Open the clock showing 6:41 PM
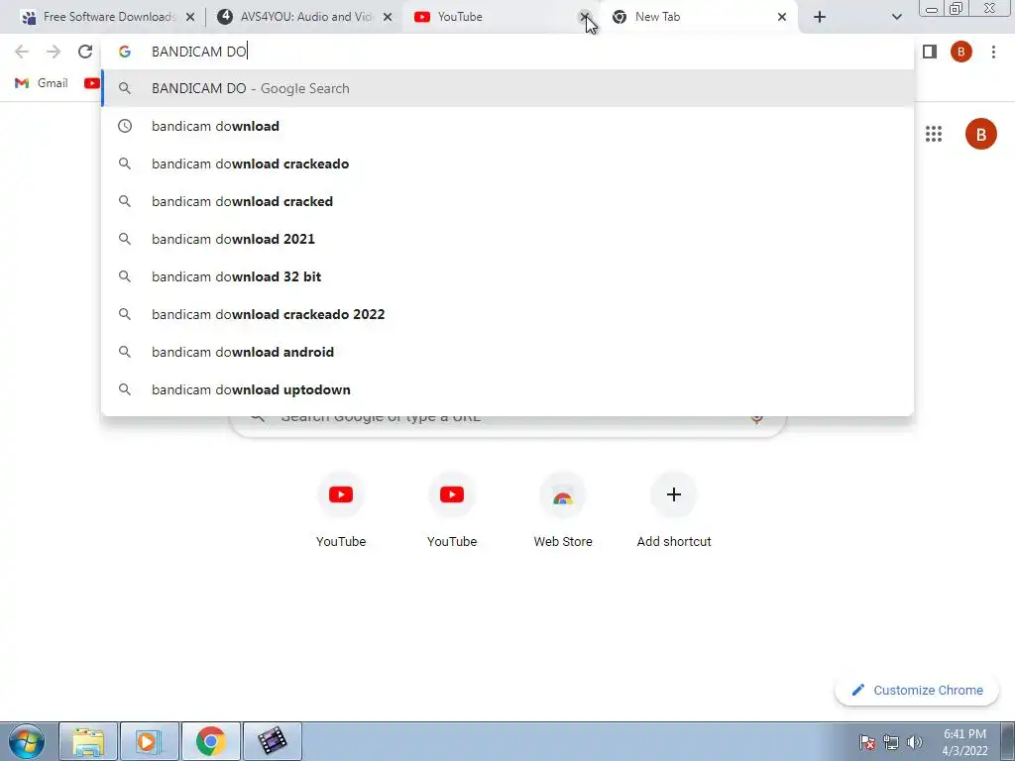 point(964,742)
